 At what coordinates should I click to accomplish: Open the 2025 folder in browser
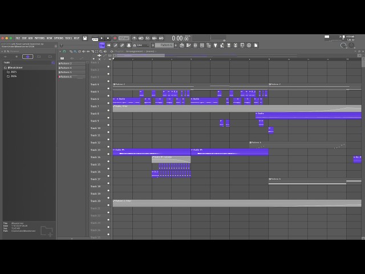click(11, 72)
